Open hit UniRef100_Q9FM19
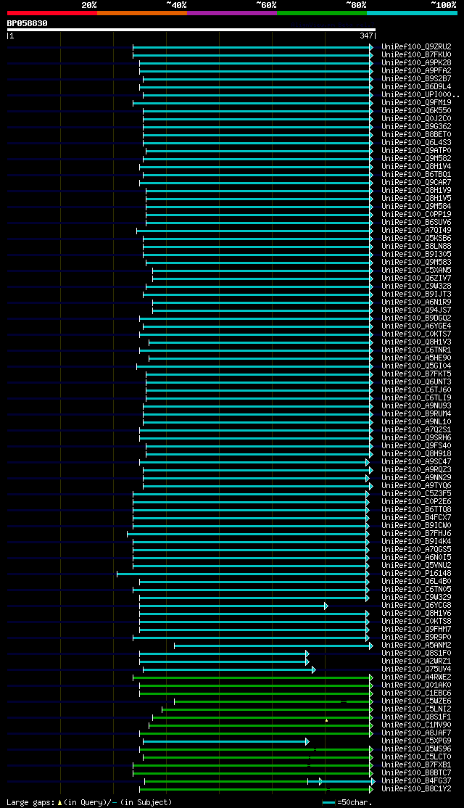This screenshot has width=464, height=808. pos(416,102)
